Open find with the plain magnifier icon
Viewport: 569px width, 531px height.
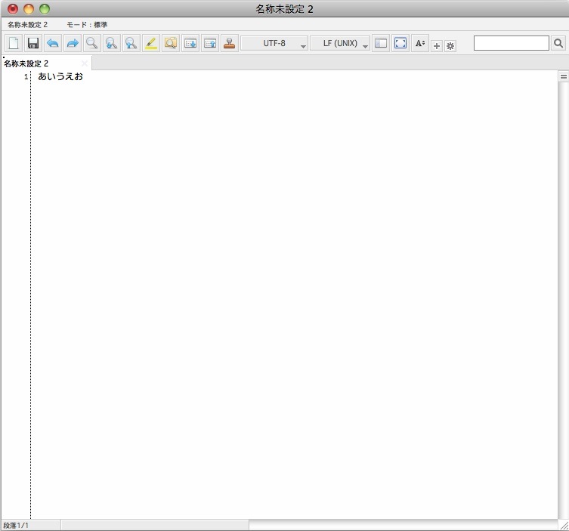pos(92,44)
